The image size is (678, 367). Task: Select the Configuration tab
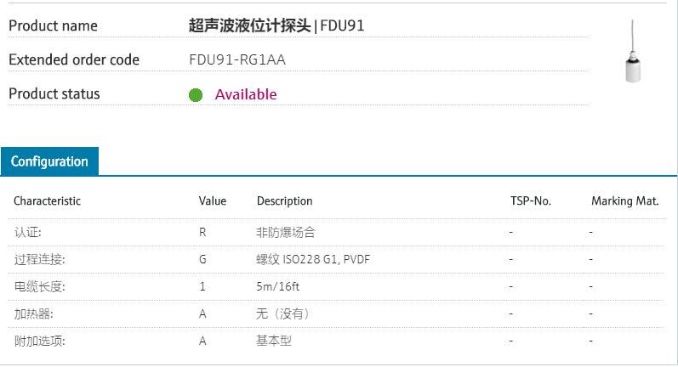tap(49, 161)
